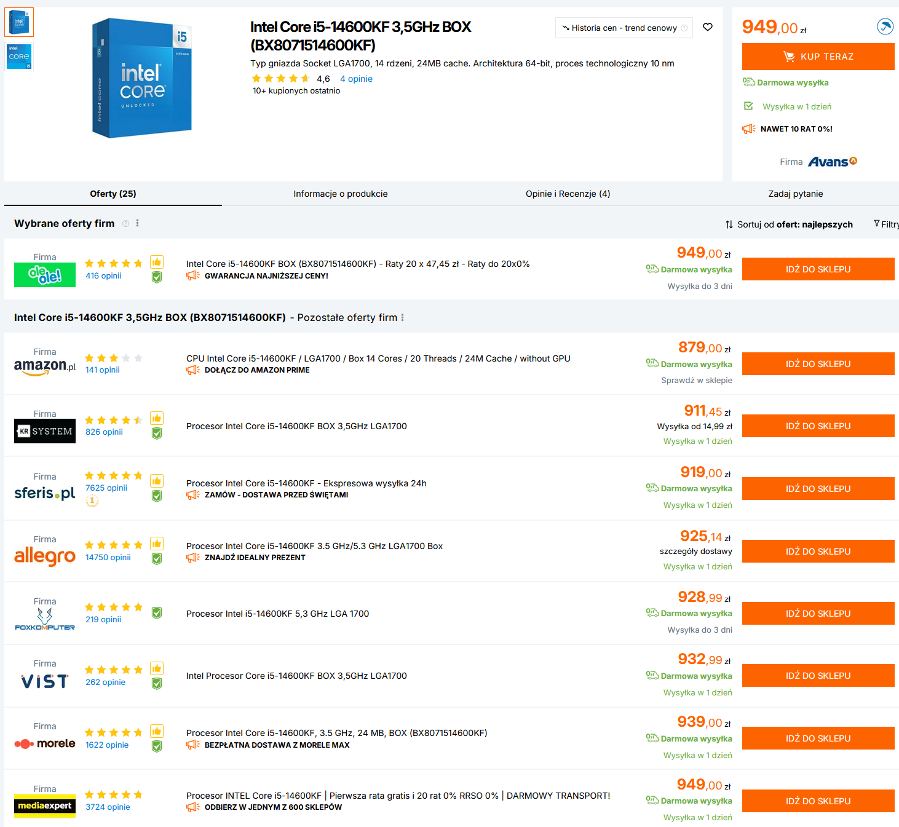899x827 pixels.
Task: Click green shield badge in Morele offer
Action: pyautogui.click(x=157, y=746)
